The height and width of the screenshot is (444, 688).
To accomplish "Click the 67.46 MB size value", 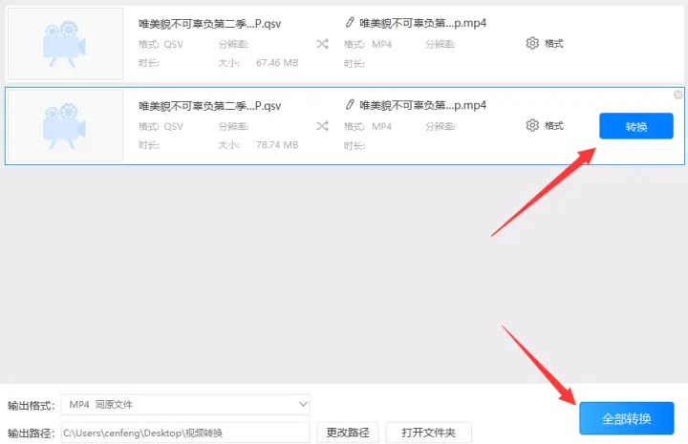I will [x=277, y=63].
